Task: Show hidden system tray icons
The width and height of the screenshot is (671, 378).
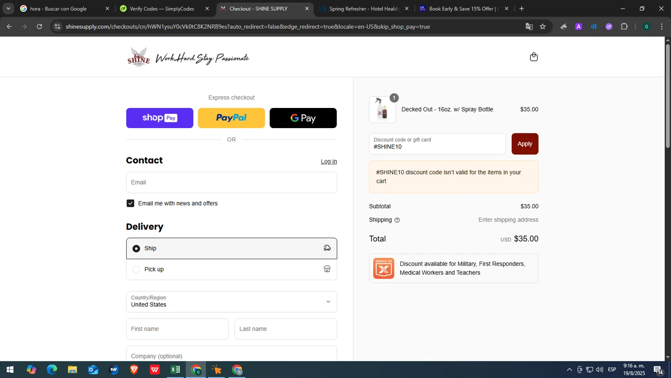Action: click(569, 369)
